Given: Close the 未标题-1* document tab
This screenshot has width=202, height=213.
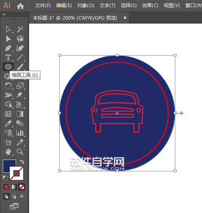Looking at the screenshot, I should pyautogui.click(x=125, y=18).
